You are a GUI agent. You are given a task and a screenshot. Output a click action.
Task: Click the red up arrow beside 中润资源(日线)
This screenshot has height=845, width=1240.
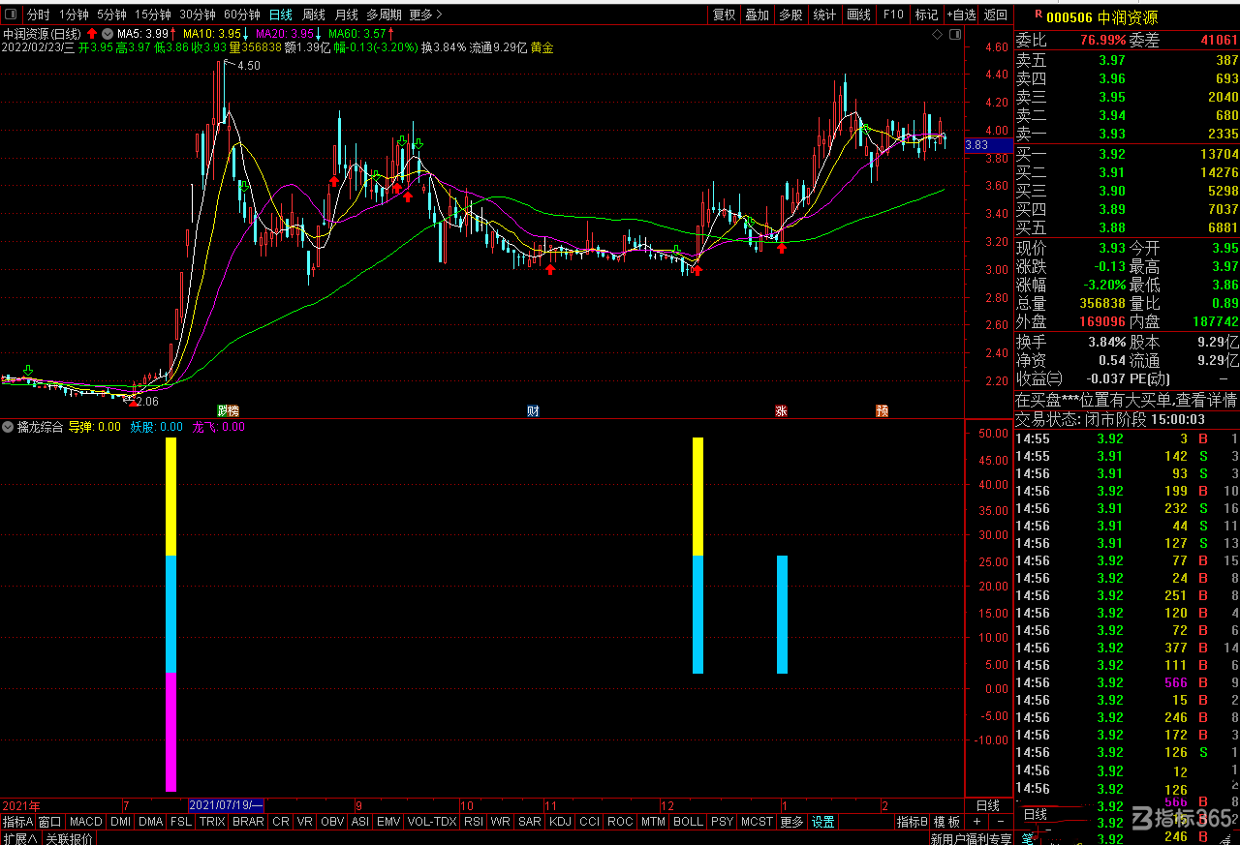[92, 33]
